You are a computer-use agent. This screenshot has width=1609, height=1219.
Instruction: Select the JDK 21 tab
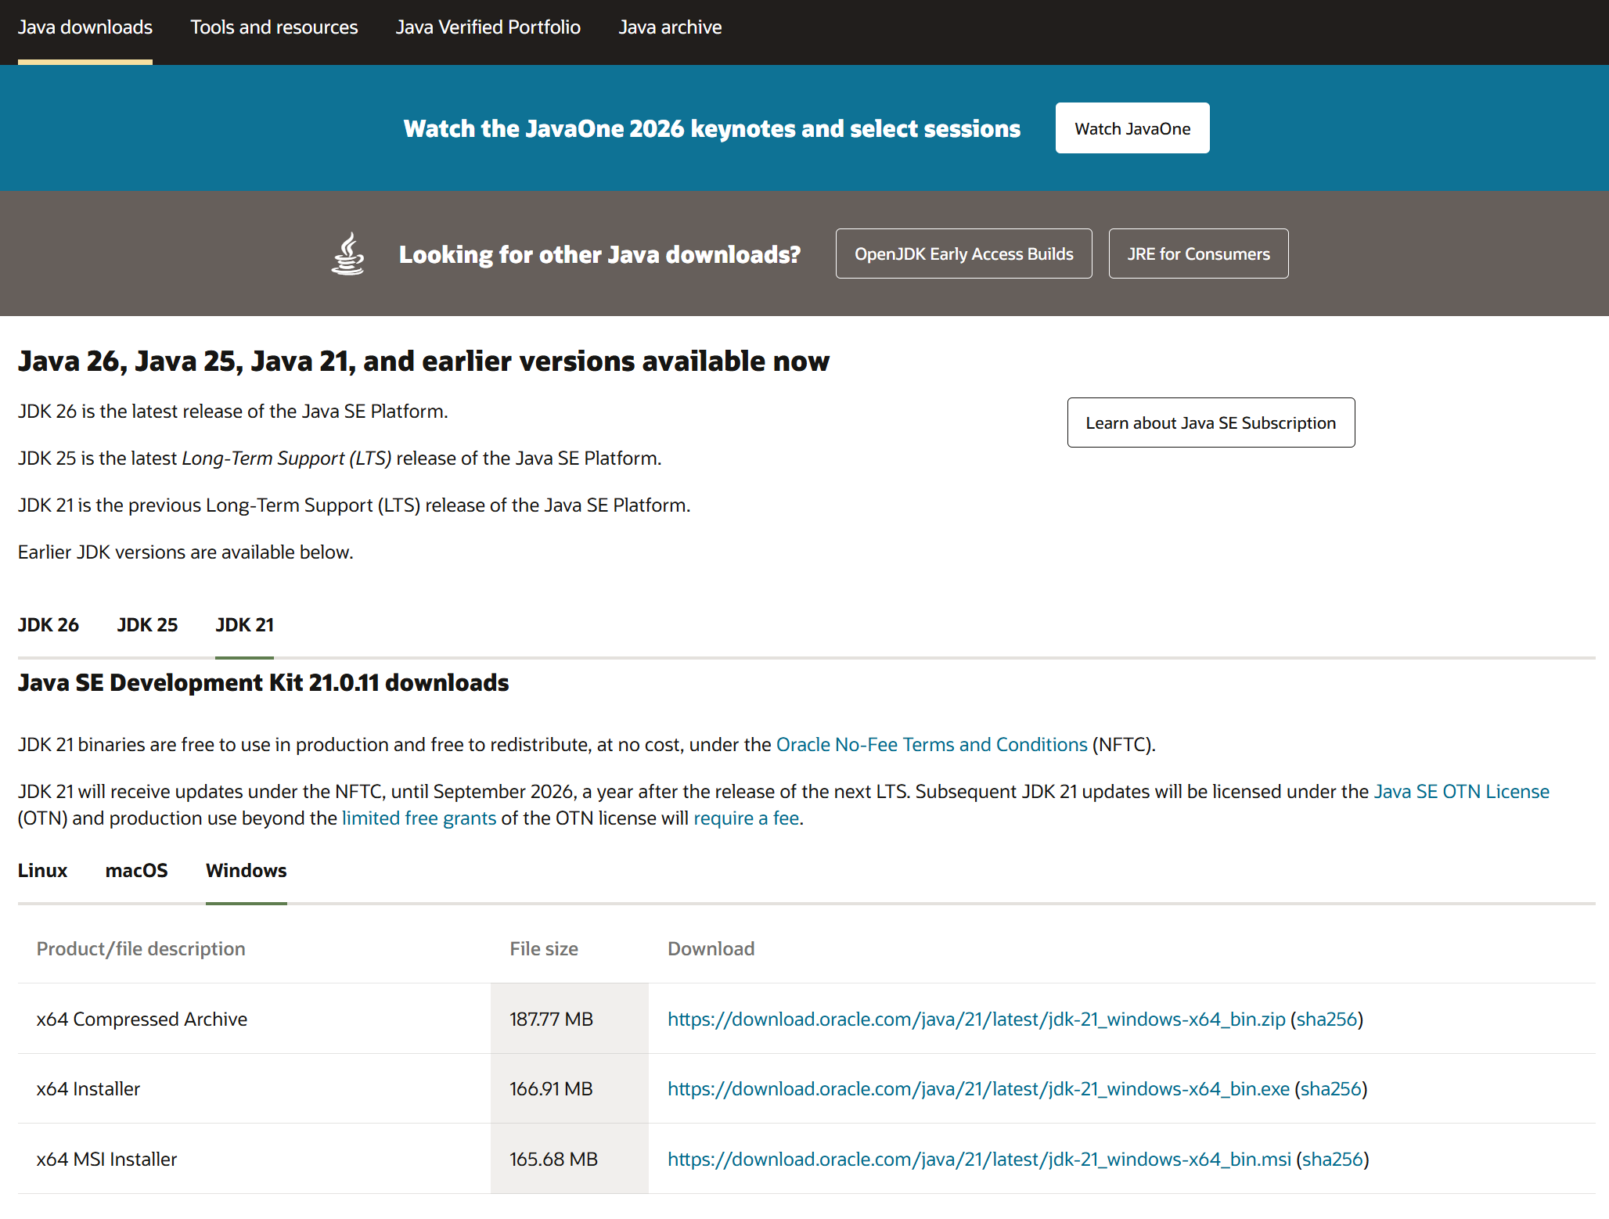(245, 625)
